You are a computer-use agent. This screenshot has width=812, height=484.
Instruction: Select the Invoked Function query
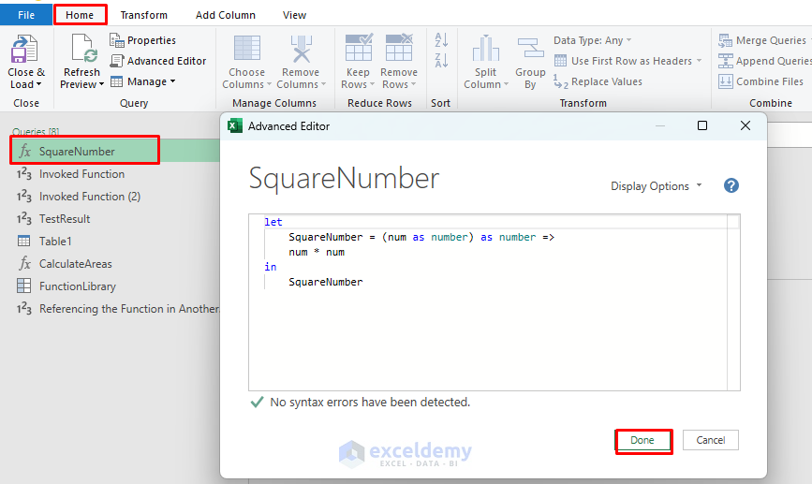pyautogui.click(x=115, y=174)
